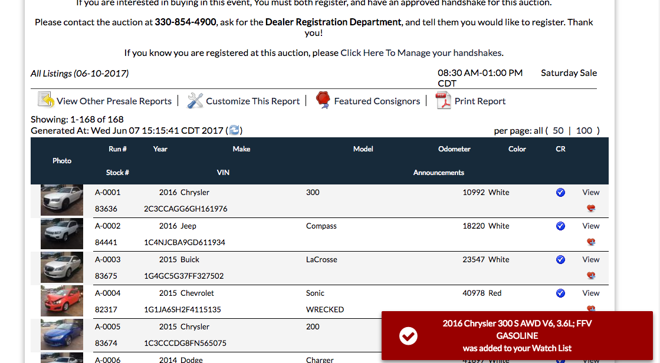Click the Featured Consignors ribbon icon
This screenshot has width=660, height=363.
pyautogui.click(x=323, y=100)
